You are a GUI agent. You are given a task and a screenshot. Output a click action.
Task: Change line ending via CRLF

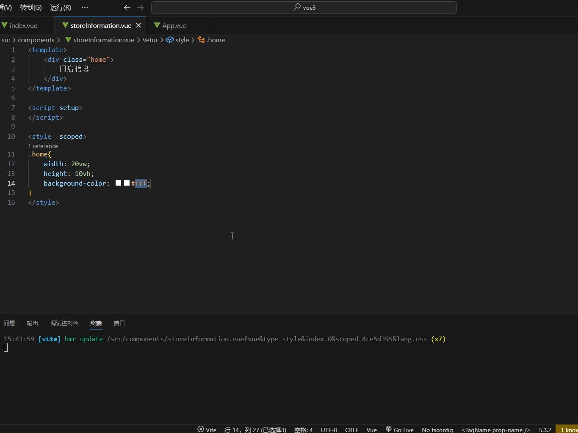click(352, 430)
